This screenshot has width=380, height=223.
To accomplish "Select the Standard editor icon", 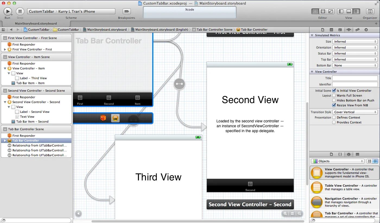I will [315, 11].
